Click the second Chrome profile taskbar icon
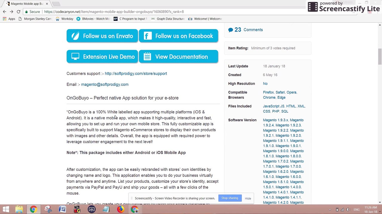 135,210
